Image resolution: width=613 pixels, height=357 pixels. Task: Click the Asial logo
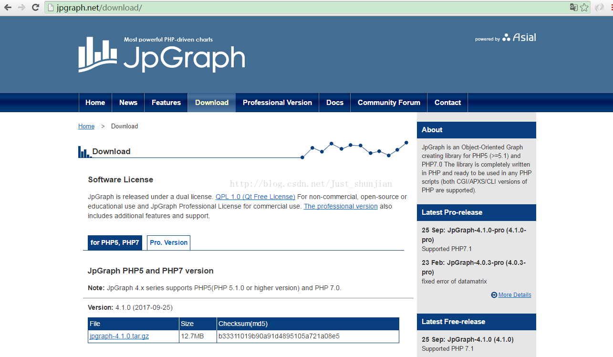[x=519, y=38]
